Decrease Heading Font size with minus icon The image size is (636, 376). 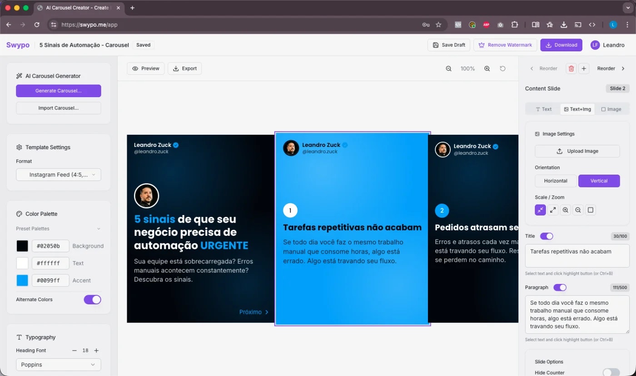[x=74, y=350]
